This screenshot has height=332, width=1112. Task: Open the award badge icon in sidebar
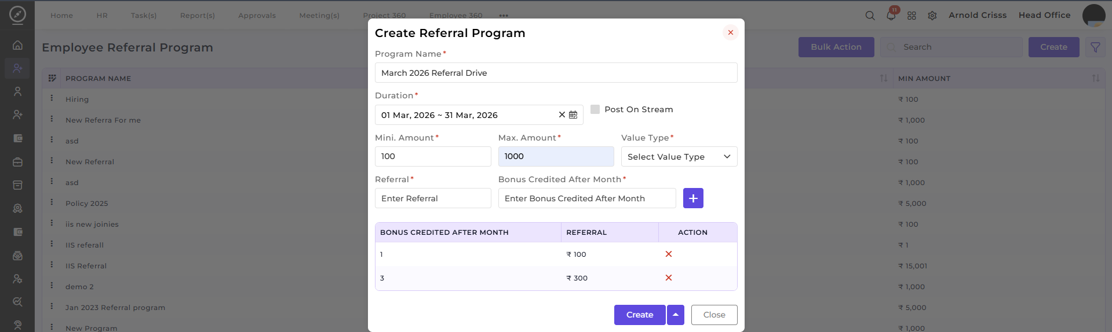(17, 208)
